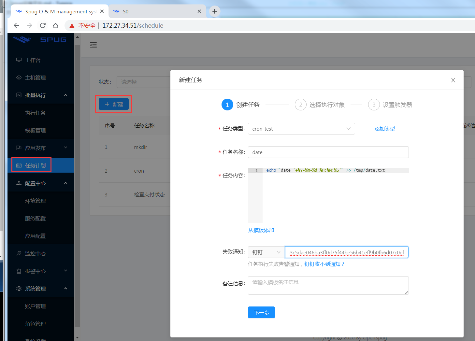Open the 任务类型 cron-test dropdown
475x341 pixels.
(x=301, y=129)
